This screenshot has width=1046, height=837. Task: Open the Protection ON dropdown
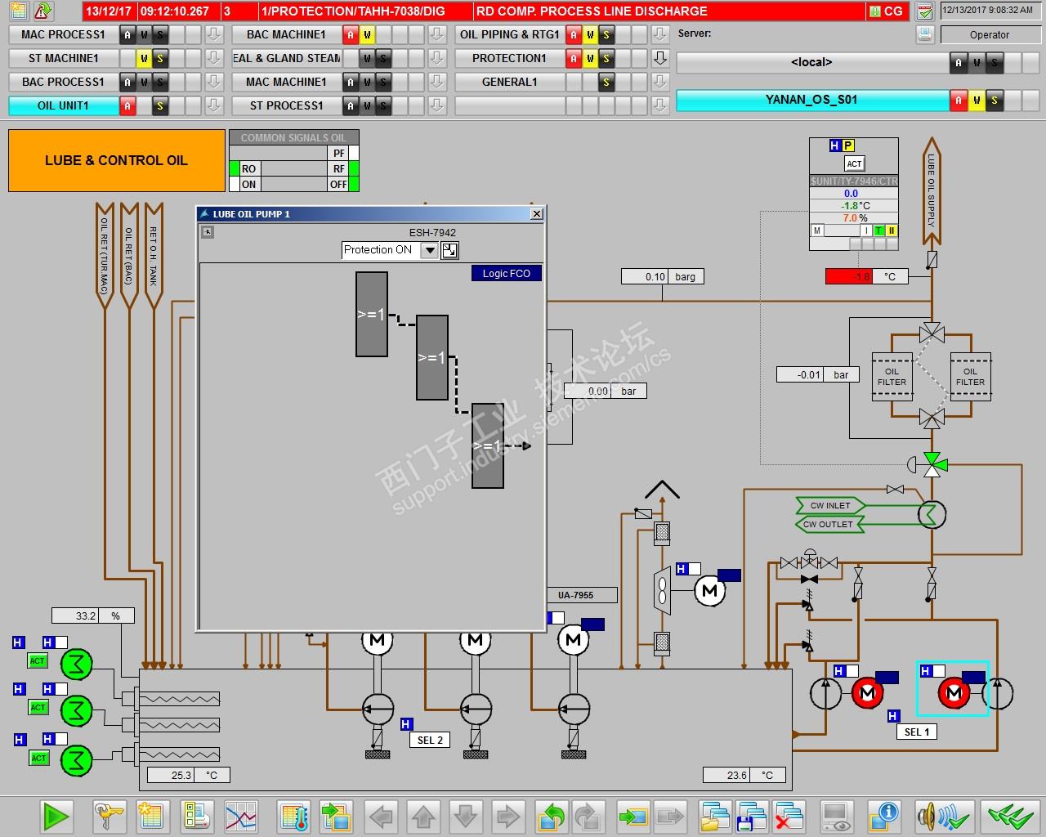[429, 251]
